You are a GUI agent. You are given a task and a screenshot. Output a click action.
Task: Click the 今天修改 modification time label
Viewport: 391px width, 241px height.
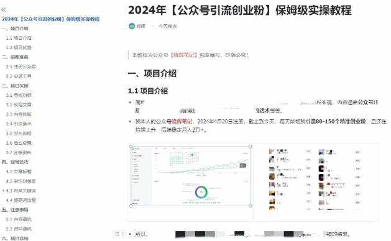pyautogui.click(x=168, y=26)
